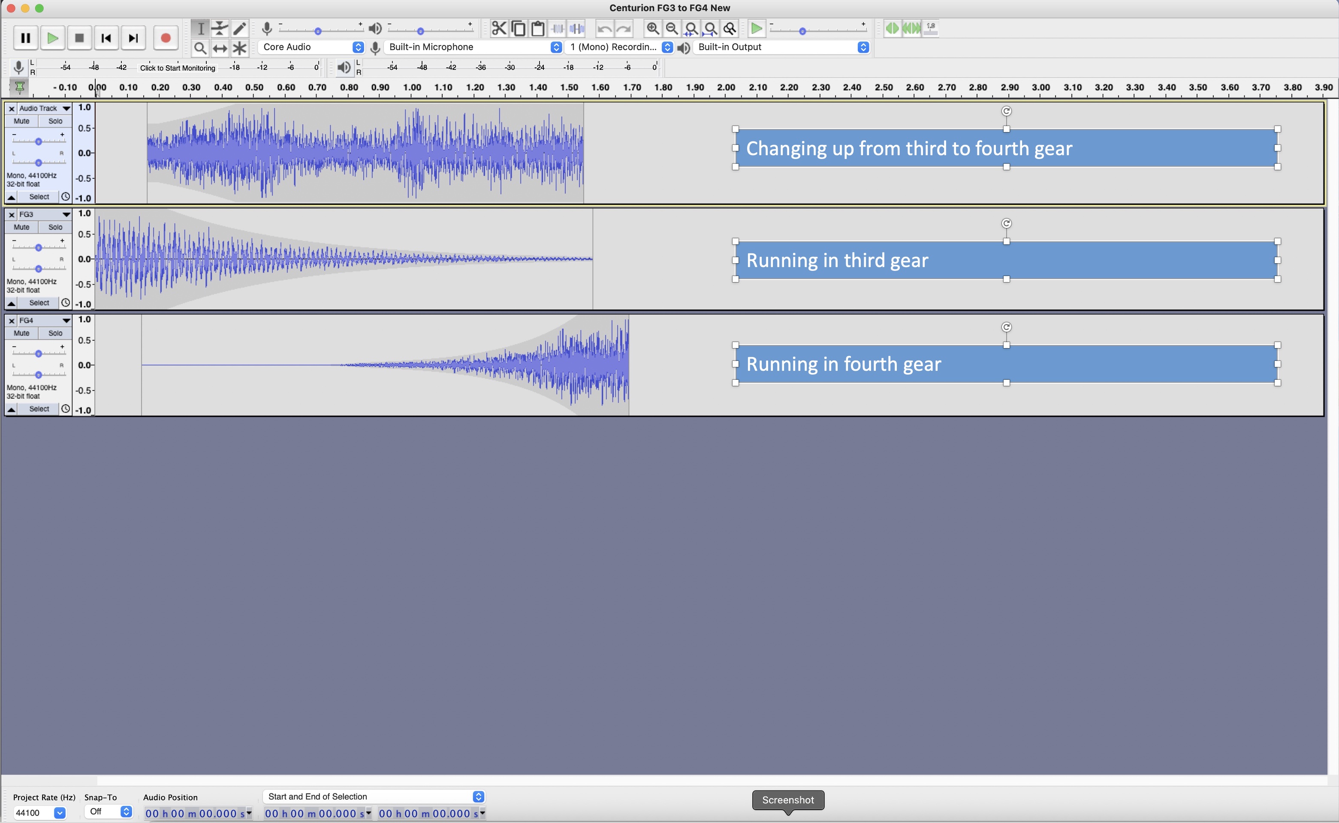Start playback with the Play button
1339x823 pixels.
tap(52, 38)
